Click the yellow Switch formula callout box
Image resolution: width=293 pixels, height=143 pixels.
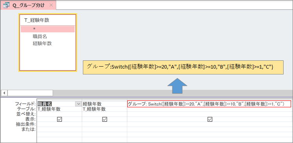183,67
